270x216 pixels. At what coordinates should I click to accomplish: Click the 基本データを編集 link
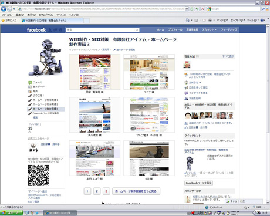coord(126,50)
